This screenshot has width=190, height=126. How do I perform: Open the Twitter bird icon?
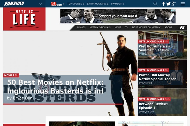click(168, 4)
